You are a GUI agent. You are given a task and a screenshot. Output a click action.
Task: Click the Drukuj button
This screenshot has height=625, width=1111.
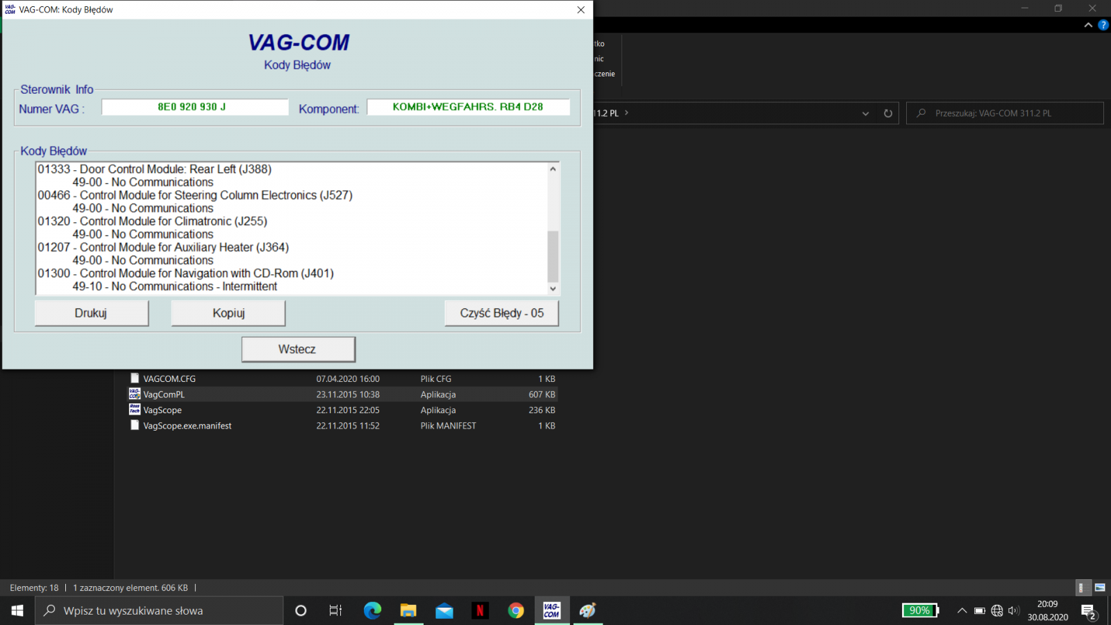pos(91,313)
